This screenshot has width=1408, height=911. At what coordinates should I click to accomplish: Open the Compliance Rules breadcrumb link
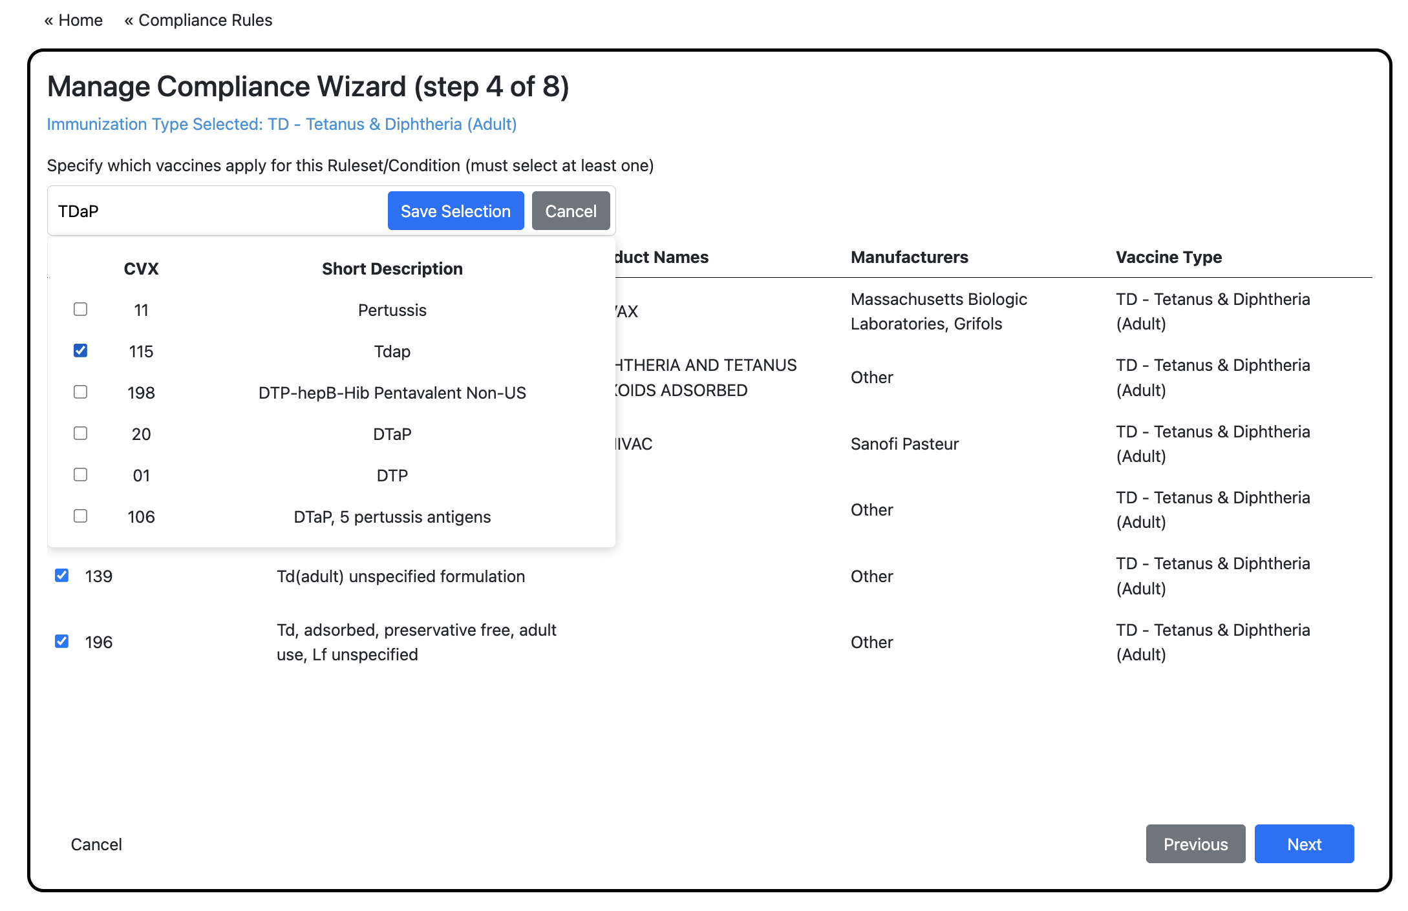pyautogui.click(x=198, y=20)
